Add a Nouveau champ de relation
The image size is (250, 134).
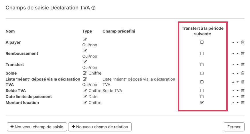(100, 127)
